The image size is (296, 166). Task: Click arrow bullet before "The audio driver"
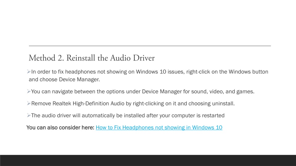(x=29, y=115)
